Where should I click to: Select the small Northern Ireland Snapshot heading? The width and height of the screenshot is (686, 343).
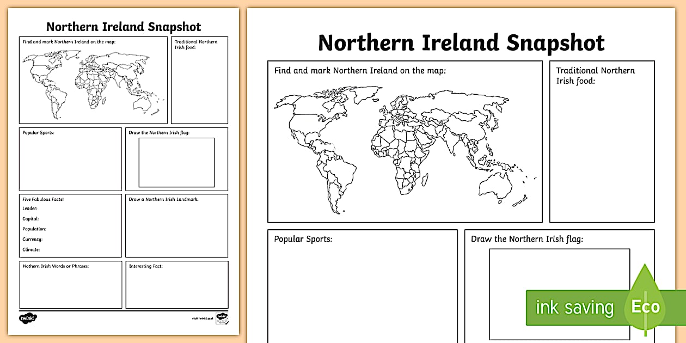tap(124, 27)
